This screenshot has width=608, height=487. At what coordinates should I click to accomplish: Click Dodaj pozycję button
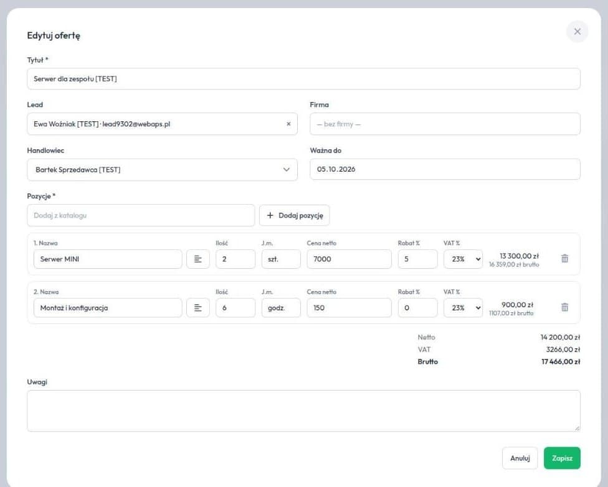point(294,215)
